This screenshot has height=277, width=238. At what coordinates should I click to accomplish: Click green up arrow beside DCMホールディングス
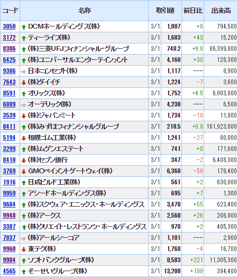pos(24,27)
